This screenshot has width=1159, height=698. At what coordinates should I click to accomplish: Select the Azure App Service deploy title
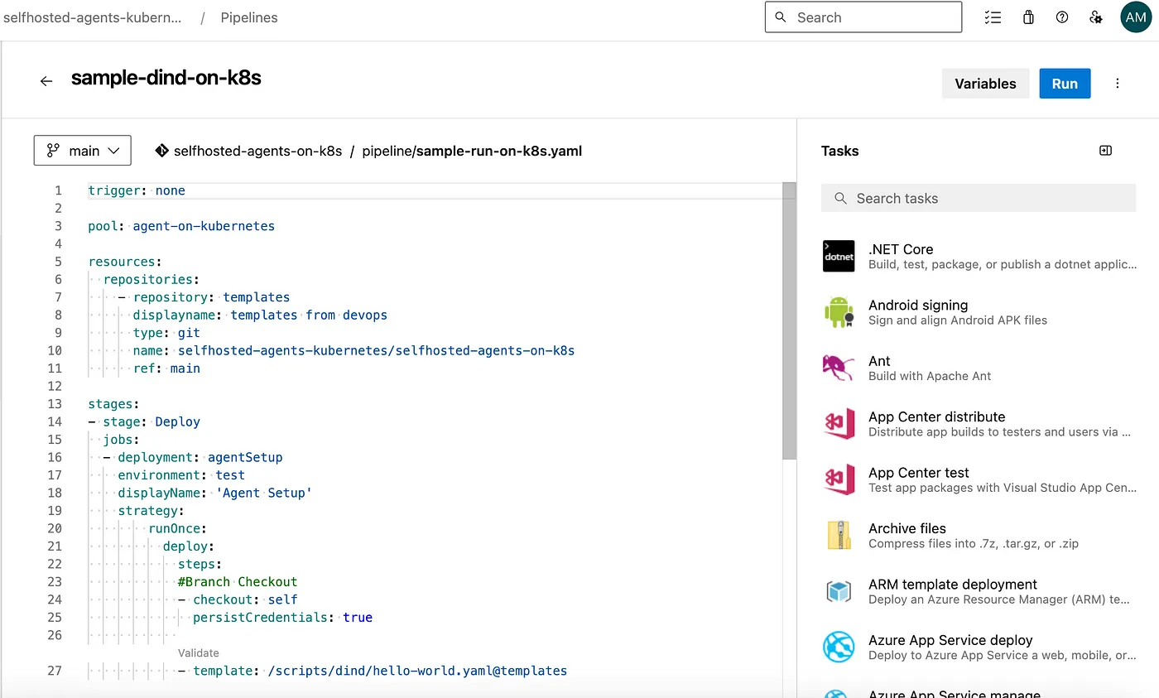point(950,640)
